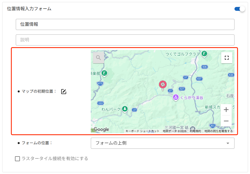Click the フォームの位置 label text
The image size is (250, 174).
tap(37, 143)
